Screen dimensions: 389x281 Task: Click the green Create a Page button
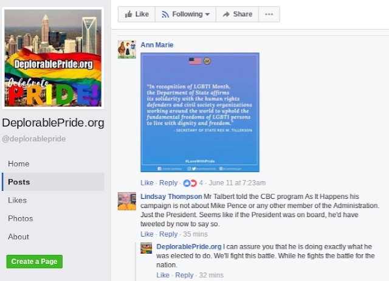click(x=35, y=262)
